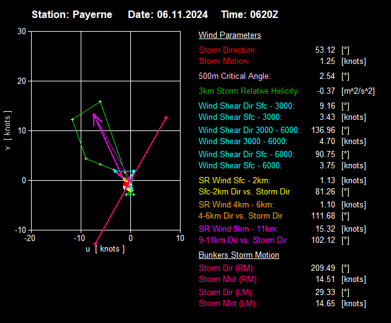This screenshot has height=323, width=391.
Task: Click the 'Wind Parameters' heading
Action: point(230,35)
